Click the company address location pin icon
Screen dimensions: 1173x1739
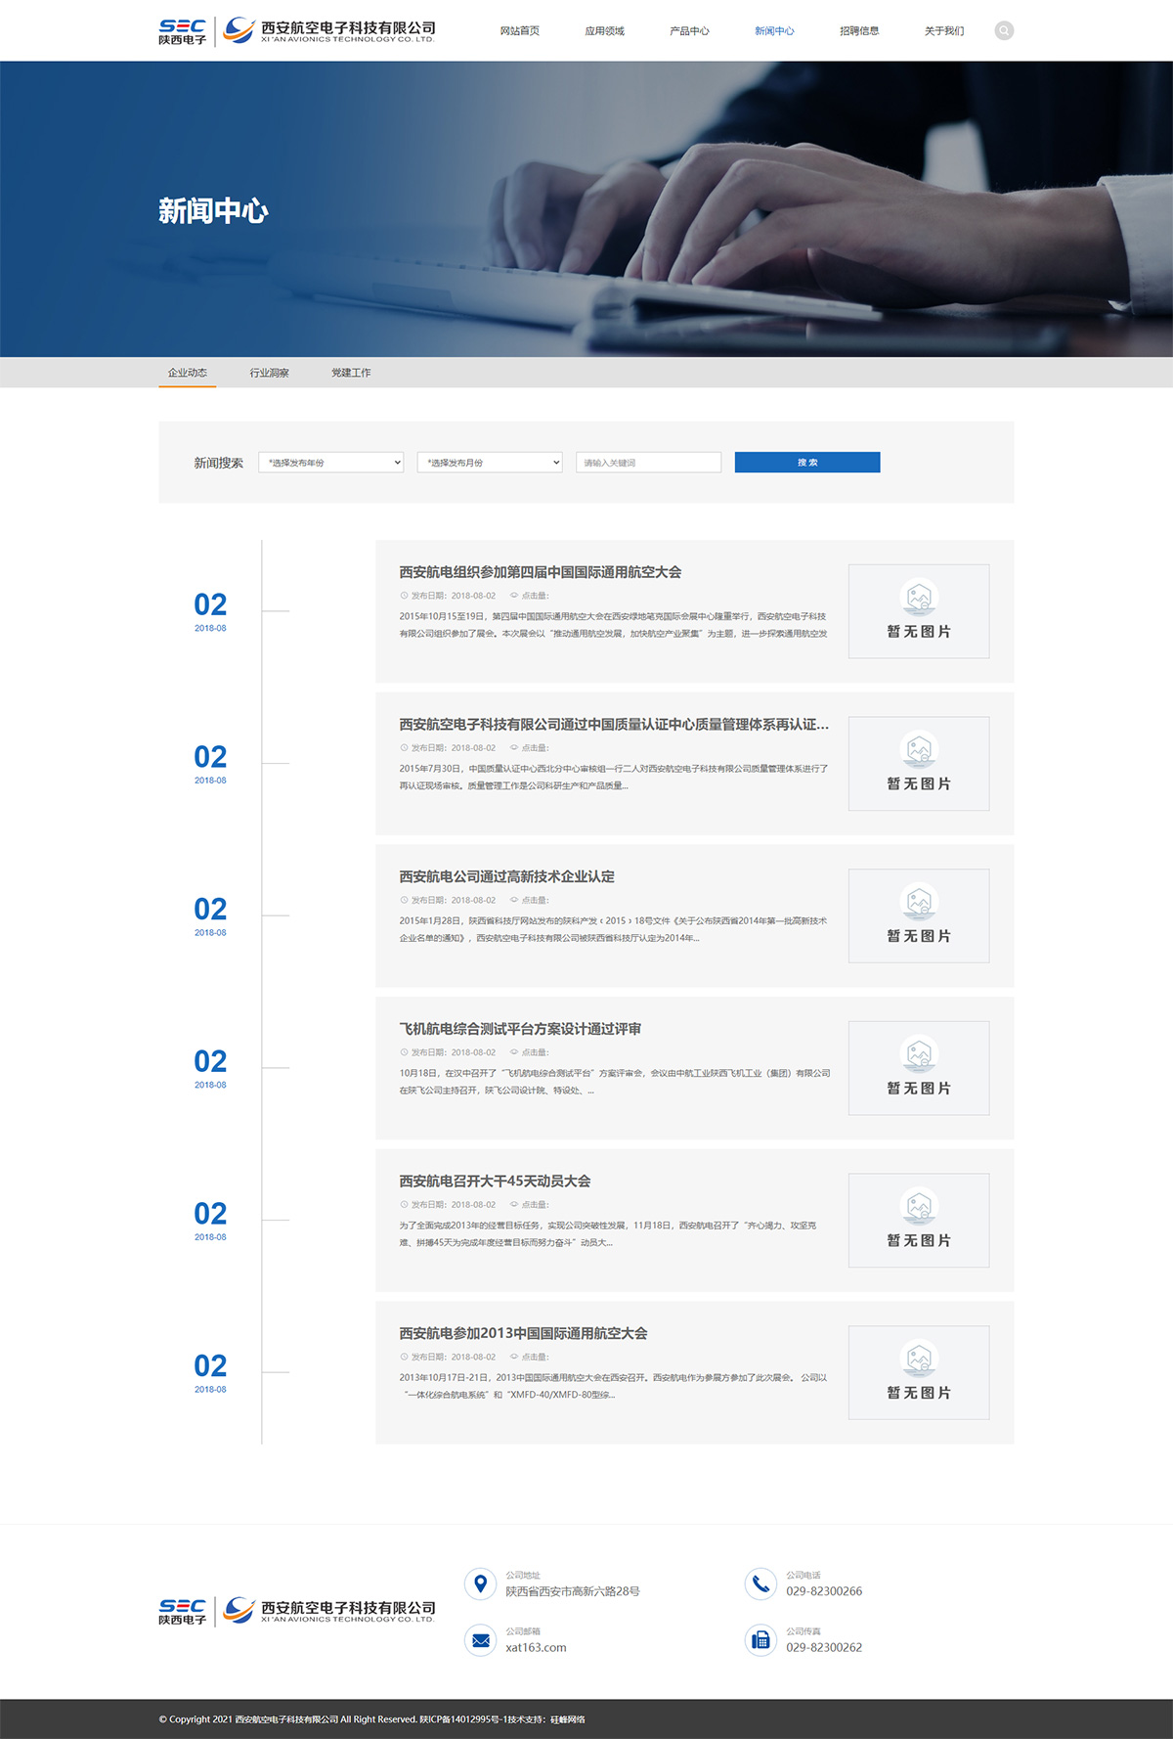[x=480, y=1583]
